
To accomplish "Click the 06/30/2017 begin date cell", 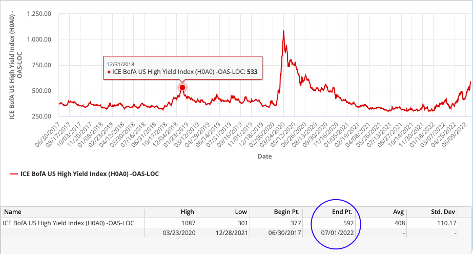I will 276,233.
